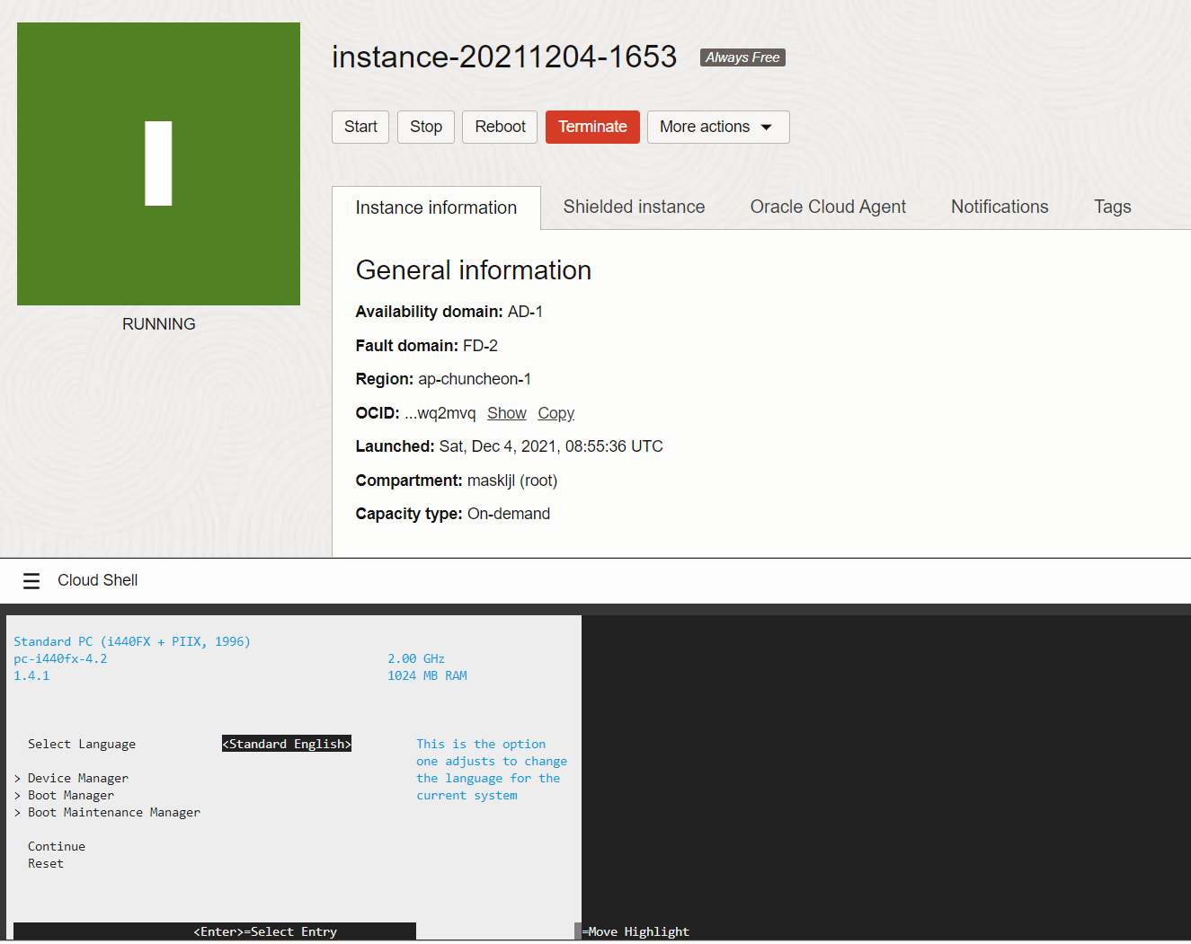Open the Oracle Cloud Agent tab
Image resolution: width=1191 pixels, height=944 pixels.
828,207
